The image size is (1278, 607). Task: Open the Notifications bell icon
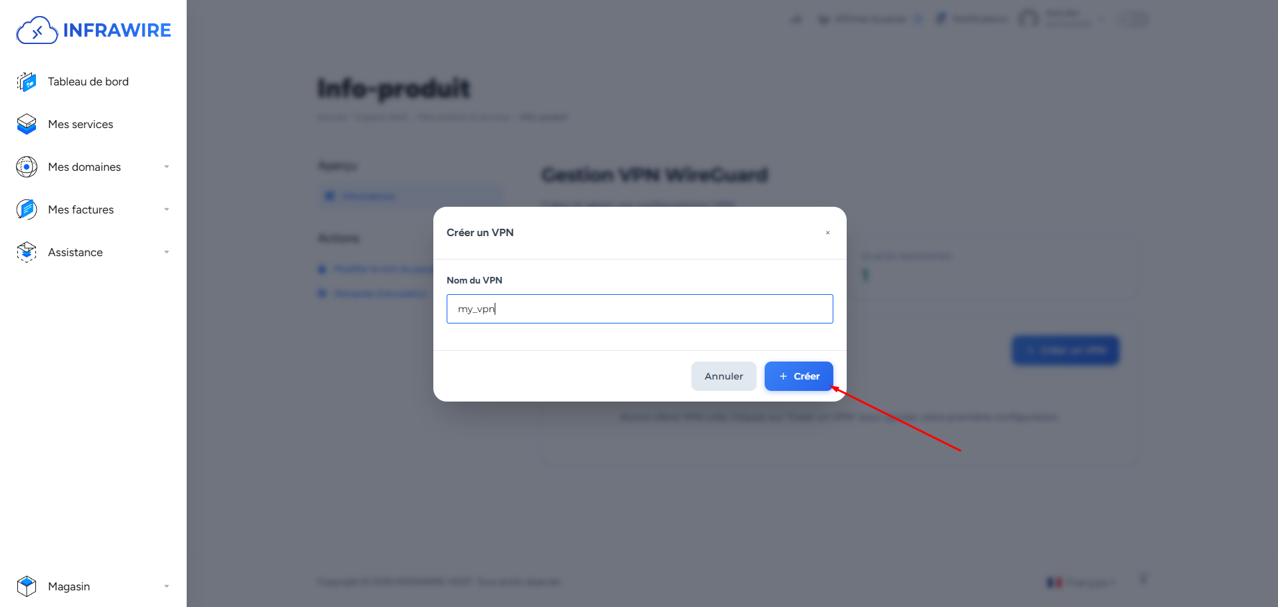[941, 18]
